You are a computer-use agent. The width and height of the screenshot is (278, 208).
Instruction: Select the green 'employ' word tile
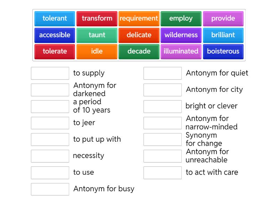tap(181, 19)
